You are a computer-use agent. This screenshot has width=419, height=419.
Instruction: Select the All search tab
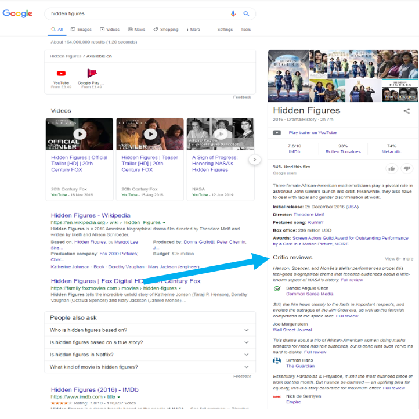click(x=57, y=30)
